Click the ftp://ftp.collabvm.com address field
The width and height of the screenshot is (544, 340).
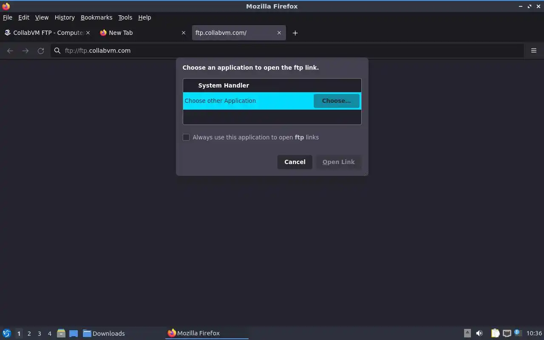coord(287,51)
